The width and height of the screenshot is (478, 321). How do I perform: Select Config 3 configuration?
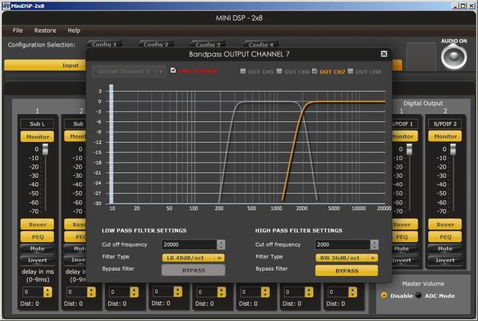pyautogui.click(x=208, y=44)
